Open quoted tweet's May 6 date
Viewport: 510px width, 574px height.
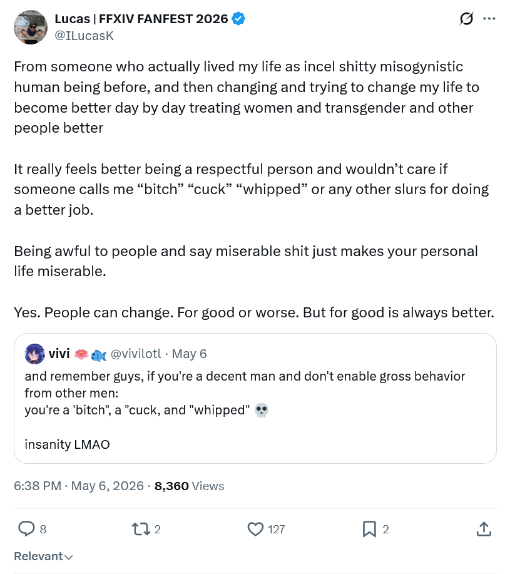coord(189,354)
